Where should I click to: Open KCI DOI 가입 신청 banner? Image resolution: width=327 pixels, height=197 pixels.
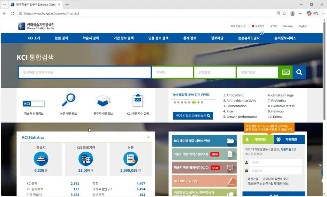(204, 181)
